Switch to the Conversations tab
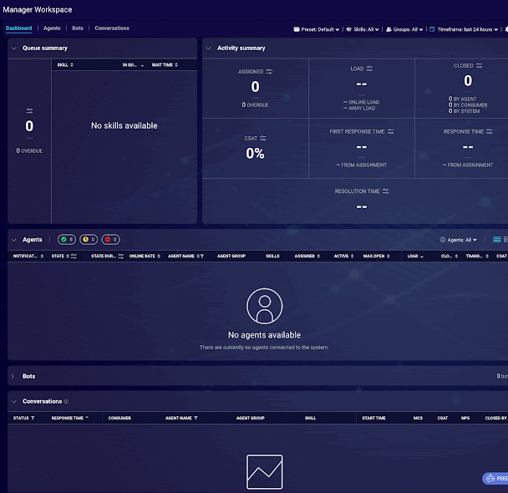Image resolution: width=508 pixels, height=493 pixels. 112,28
